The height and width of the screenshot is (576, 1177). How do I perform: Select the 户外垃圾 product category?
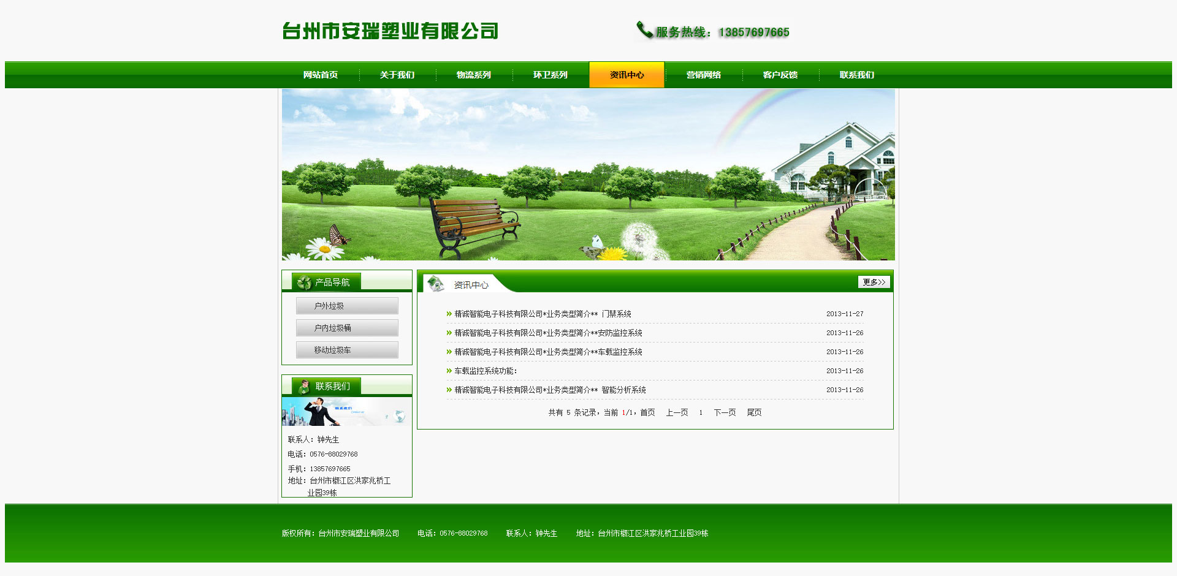(x=347, y=306)
